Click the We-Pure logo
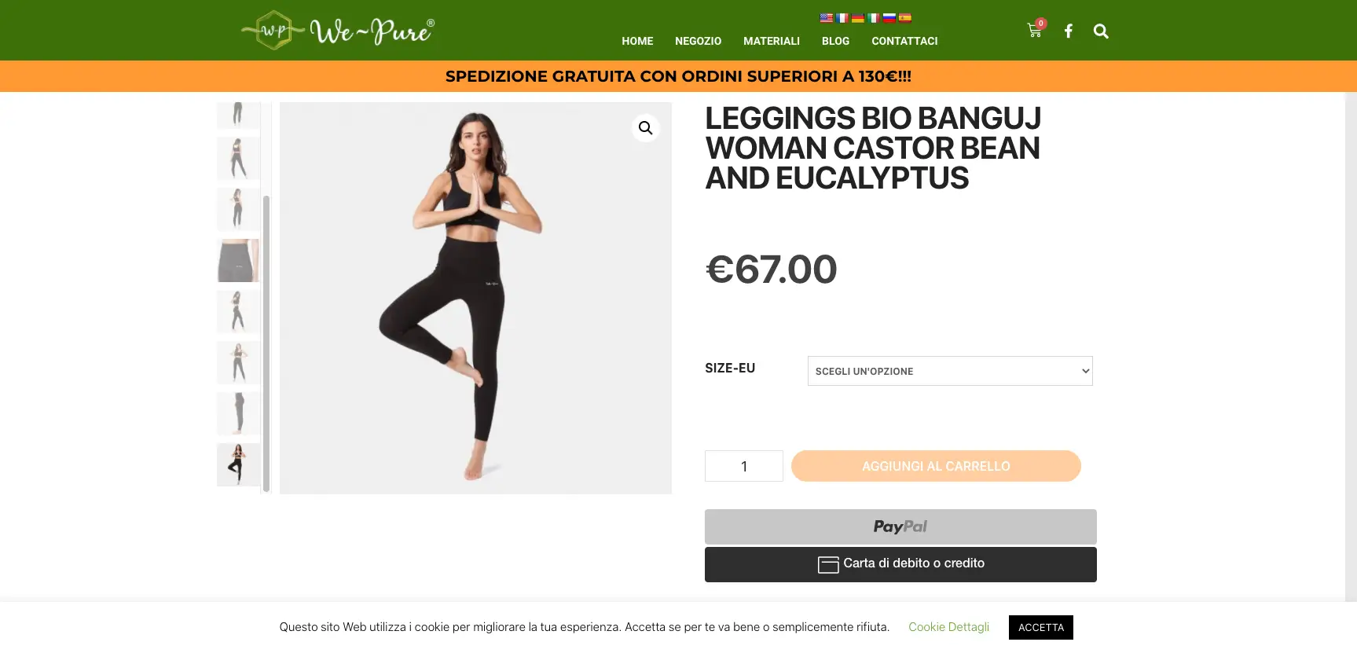Viewport: 1357px width, 653px height. click(337, 31)
